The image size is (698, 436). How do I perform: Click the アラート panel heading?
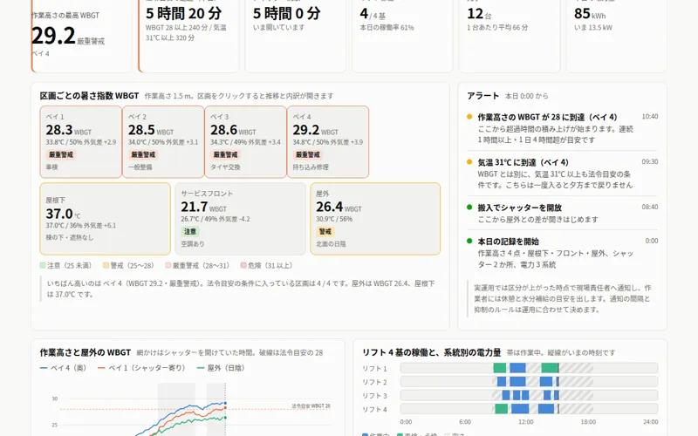(483, 96)
